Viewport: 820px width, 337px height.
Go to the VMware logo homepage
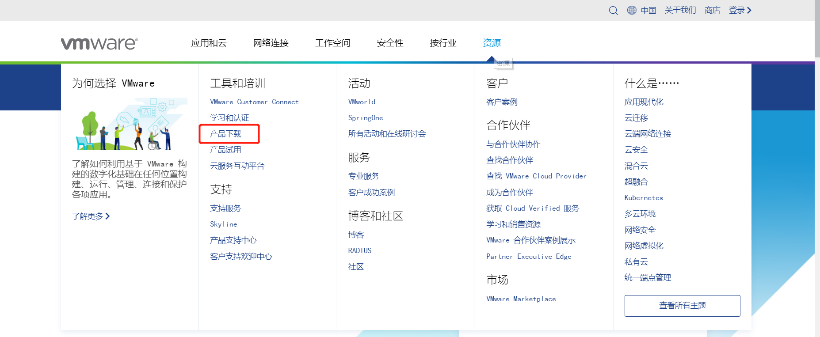tap(99, 43)
